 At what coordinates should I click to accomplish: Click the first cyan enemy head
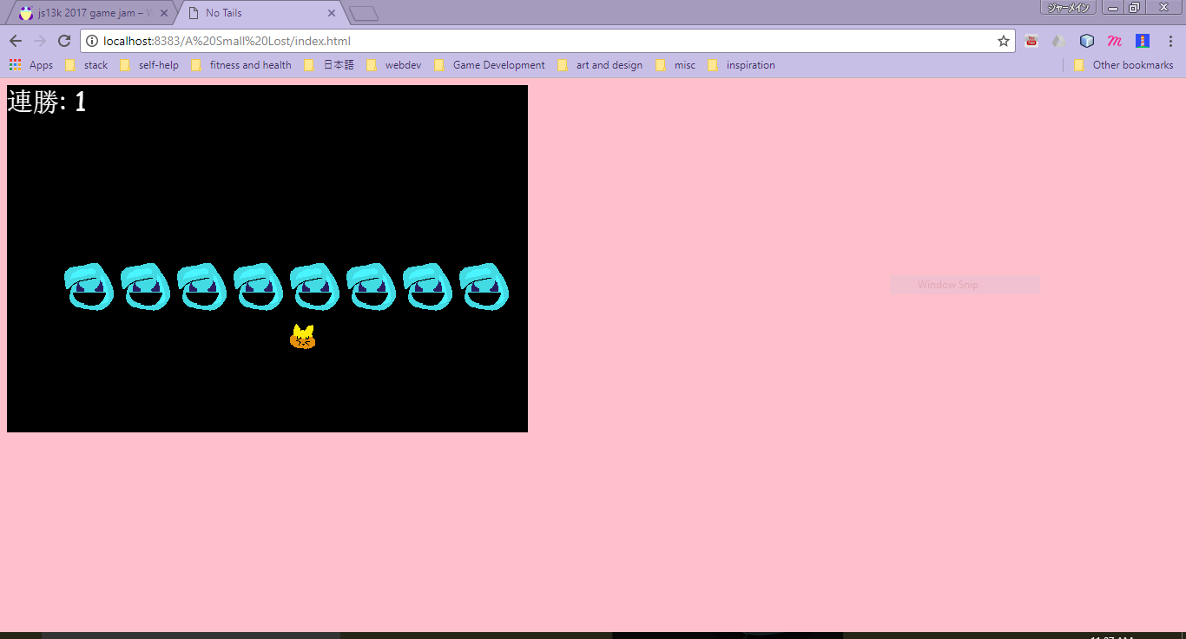[x=89, y=287]
